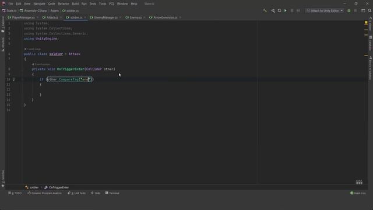Close the Attack.cs tab
Screen dimensions: 373x210
(x=61, y=17)
